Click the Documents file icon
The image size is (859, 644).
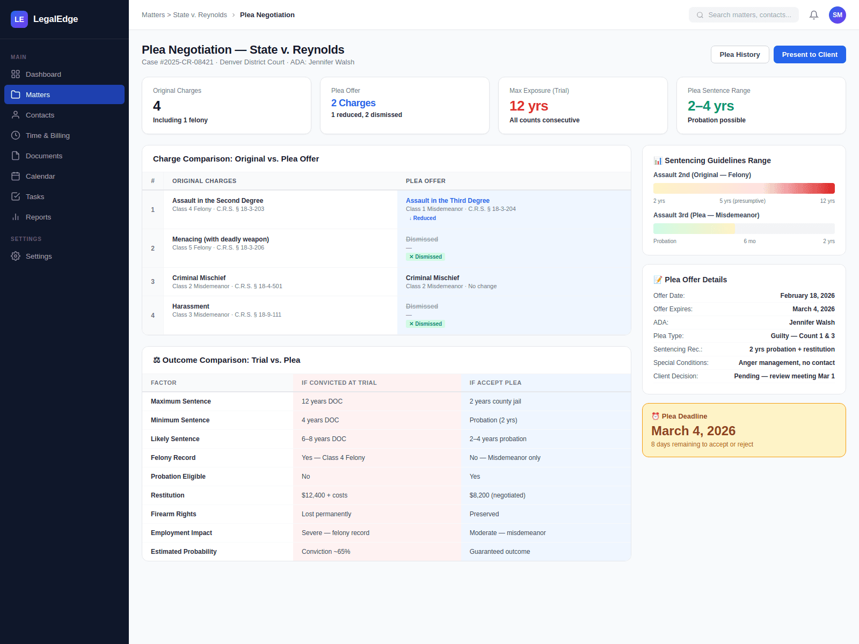click(x=16, y=156)
